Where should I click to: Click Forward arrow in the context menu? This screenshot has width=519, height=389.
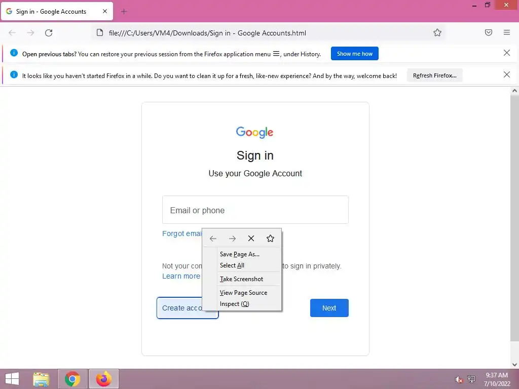(x=232, y=239)
